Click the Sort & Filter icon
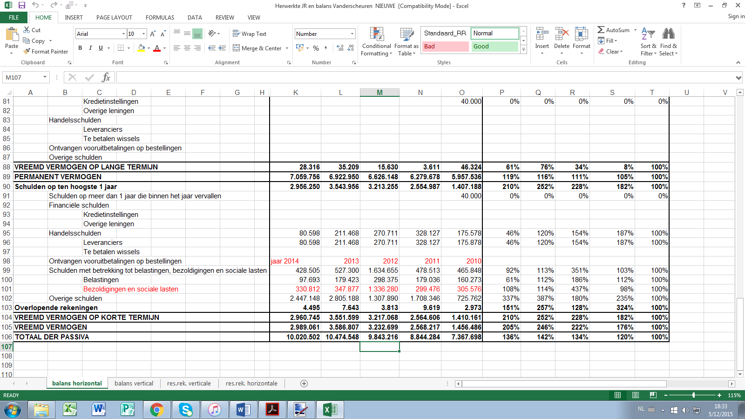Screen dimensions: 745x419 [648, 41]
